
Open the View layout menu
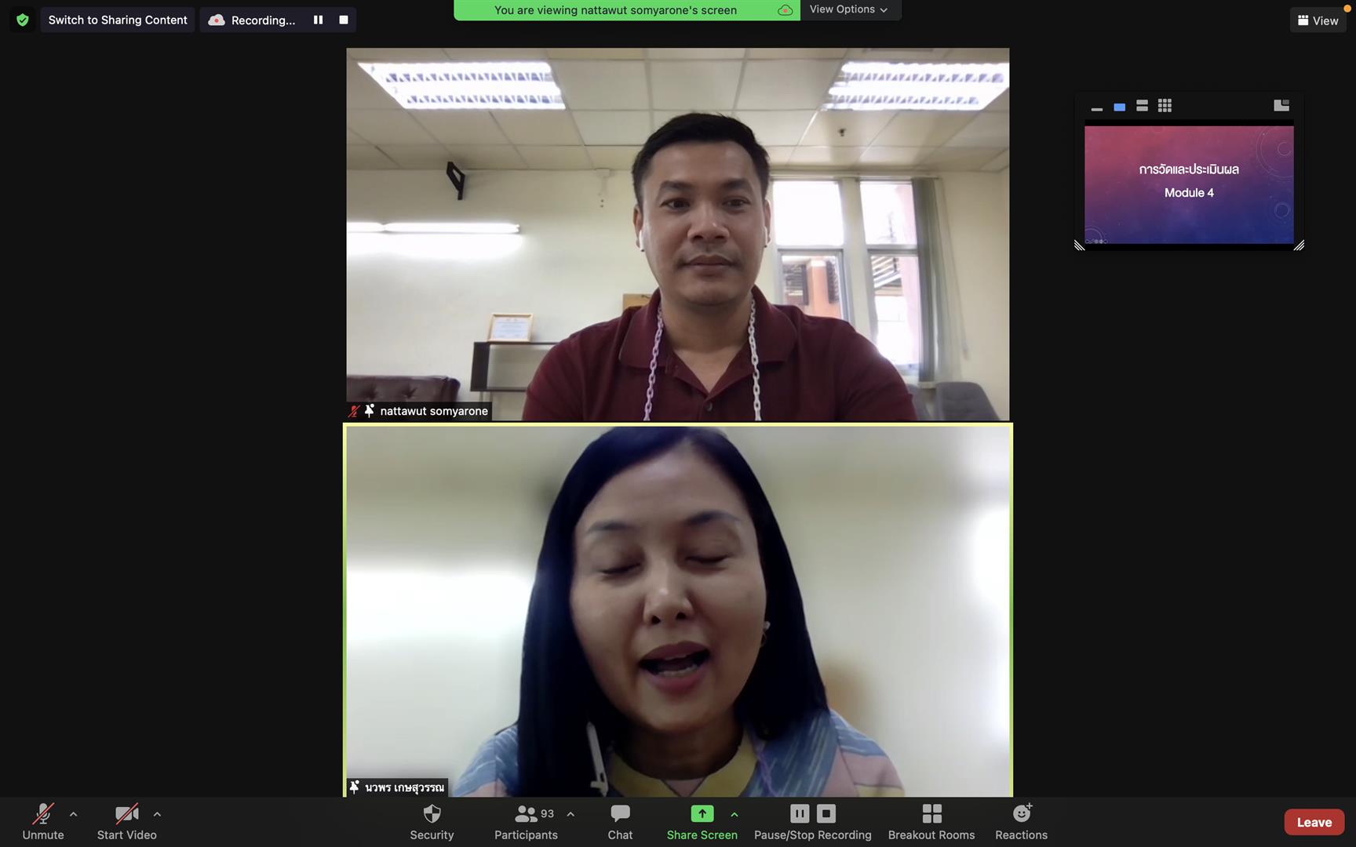point(1318,20)
